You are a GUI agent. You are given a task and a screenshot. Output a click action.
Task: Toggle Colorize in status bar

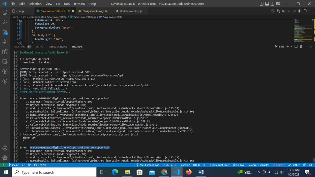point(279,165)
